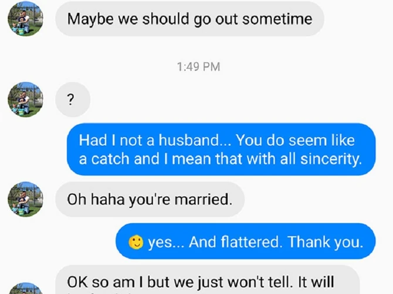Screen dimensions: 393x294
Task: Click the word 'sincerity.' in blue message
Action: point(331,159)
